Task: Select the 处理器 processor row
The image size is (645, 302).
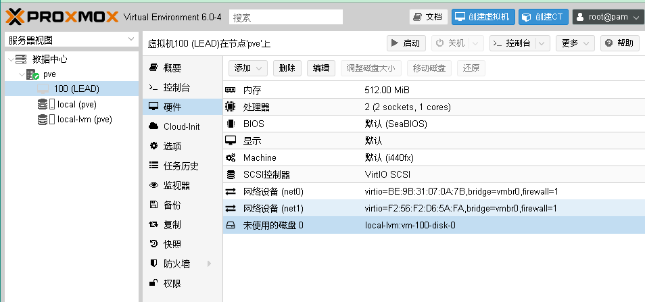Action: 434,107
